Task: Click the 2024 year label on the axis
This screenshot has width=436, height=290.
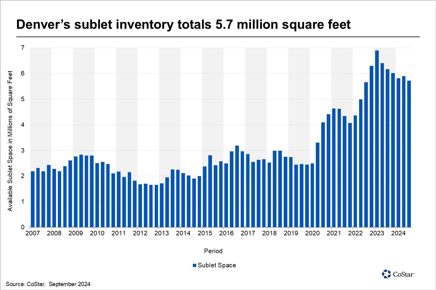Action: point(398,233)
